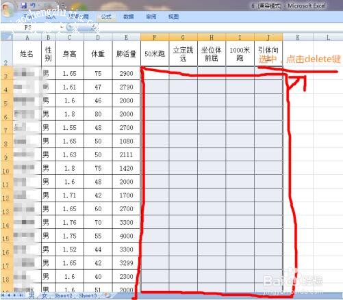Screen dimensions: 343x300
Task: Open the Undo history dropdown arrow
Action: [39, 5]
